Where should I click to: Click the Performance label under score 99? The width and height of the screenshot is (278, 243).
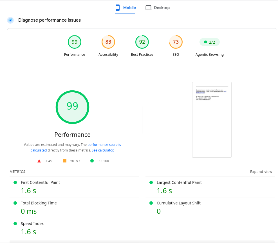pyautogui.click(x=75, y=54)
